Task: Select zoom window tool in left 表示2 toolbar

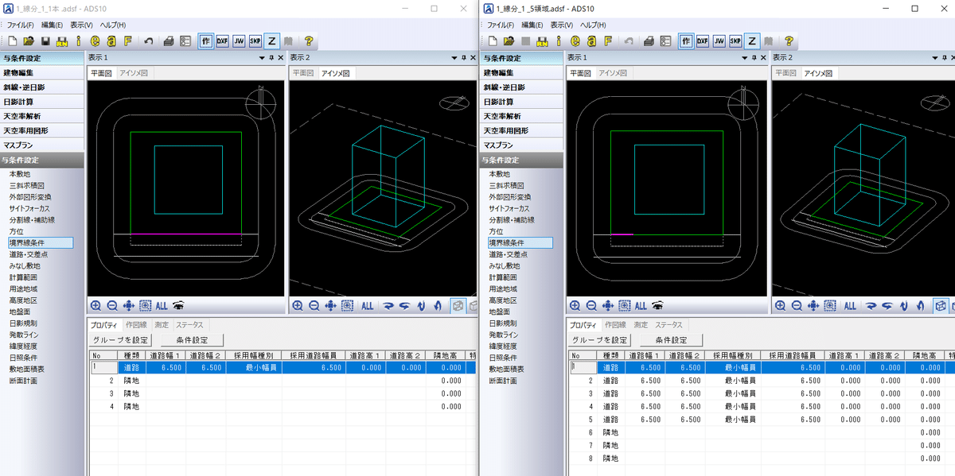Action: click(348, 305)
